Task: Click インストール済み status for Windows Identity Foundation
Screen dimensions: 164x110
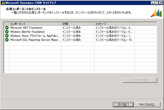Action: pos(71,32)
